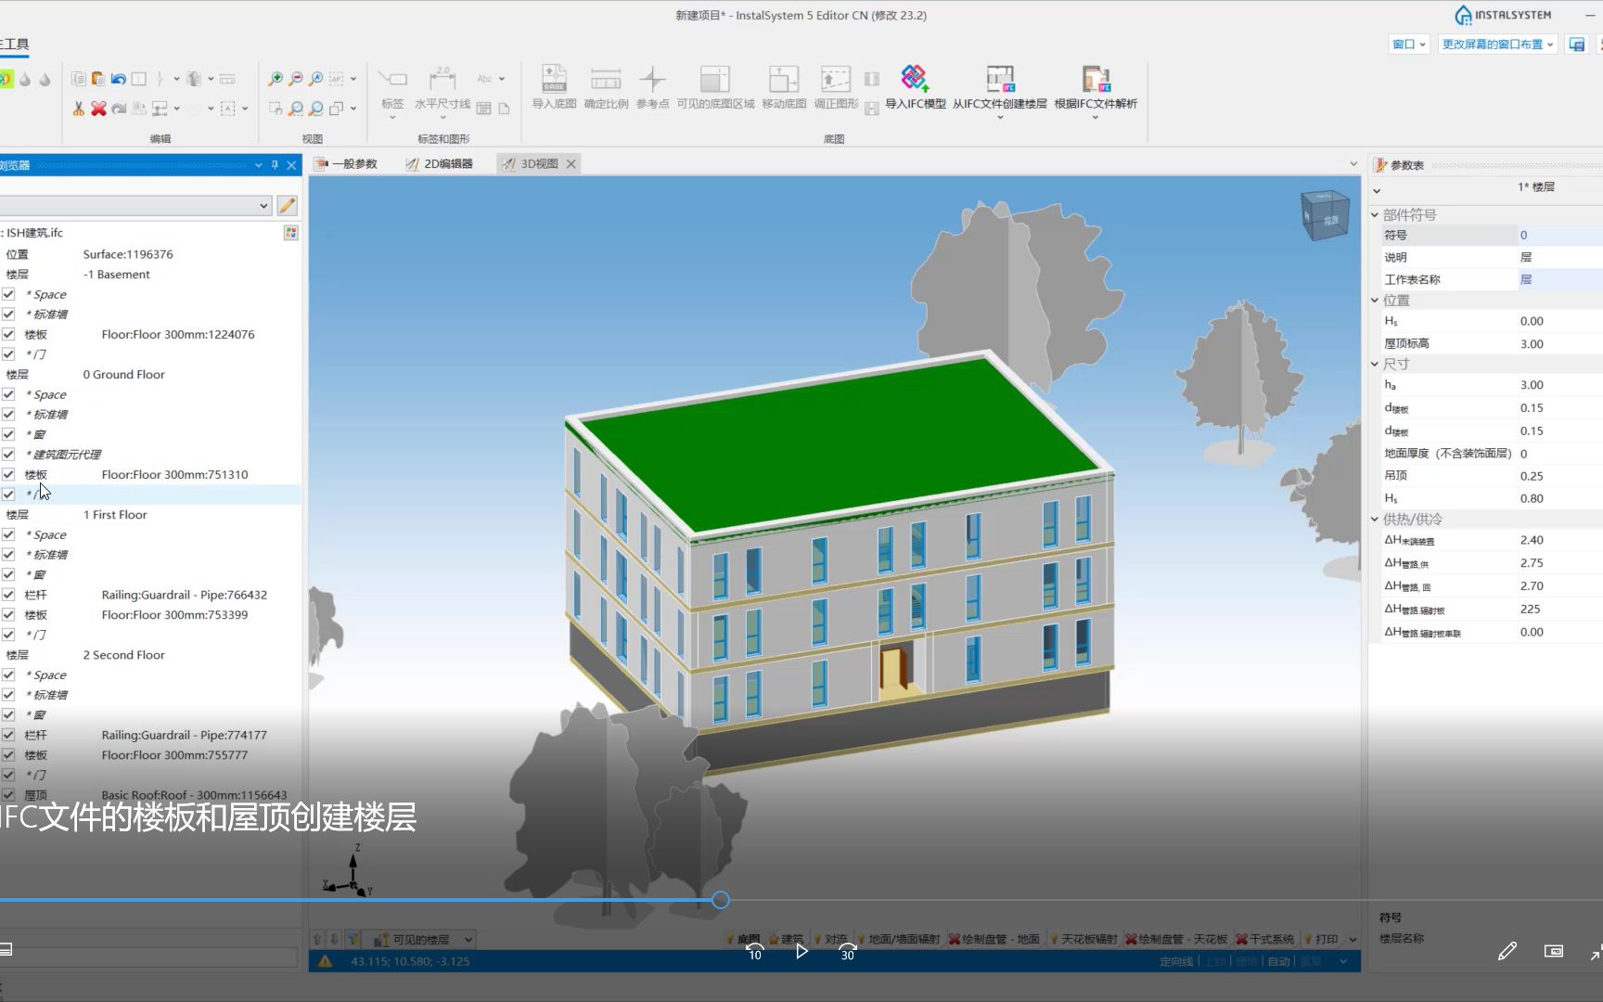Click the window layout icon next to 更改屏幕的窗口布置
The height and width of the screenshot is (1002, 1603).
click(1576, 44)
